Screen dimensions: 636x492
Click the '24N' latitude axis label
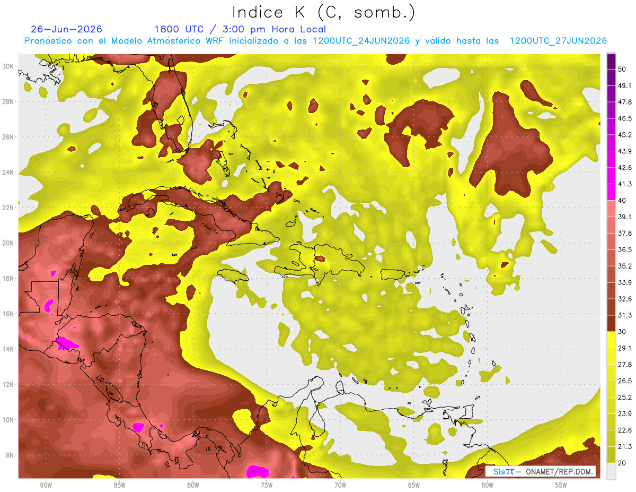[x=8, y=172]
